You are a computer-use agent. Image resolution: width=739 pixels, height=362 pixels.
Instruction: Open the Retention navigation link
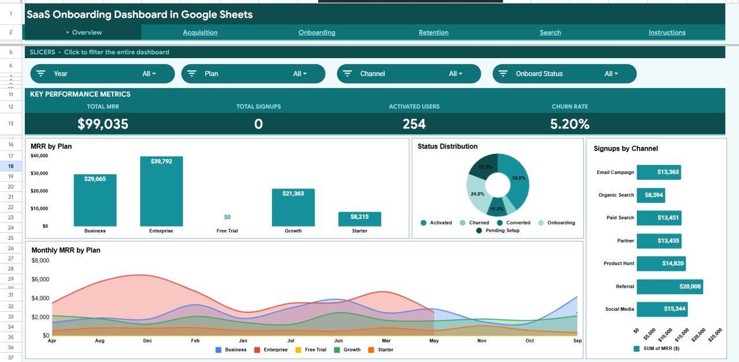[x=434, y=32]
